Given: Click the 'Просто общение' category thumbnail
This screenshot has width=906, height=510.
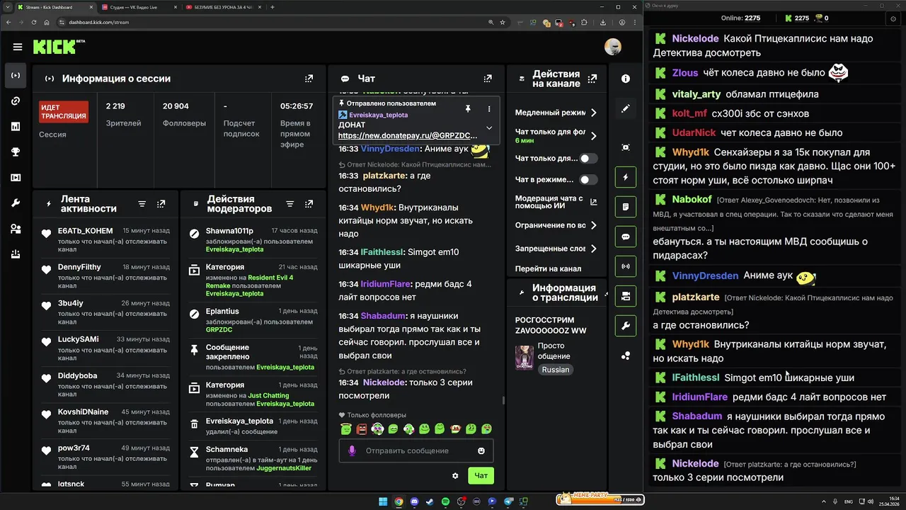Looking at the screenshot, I should pyautogui.click(x=524, y=358).
